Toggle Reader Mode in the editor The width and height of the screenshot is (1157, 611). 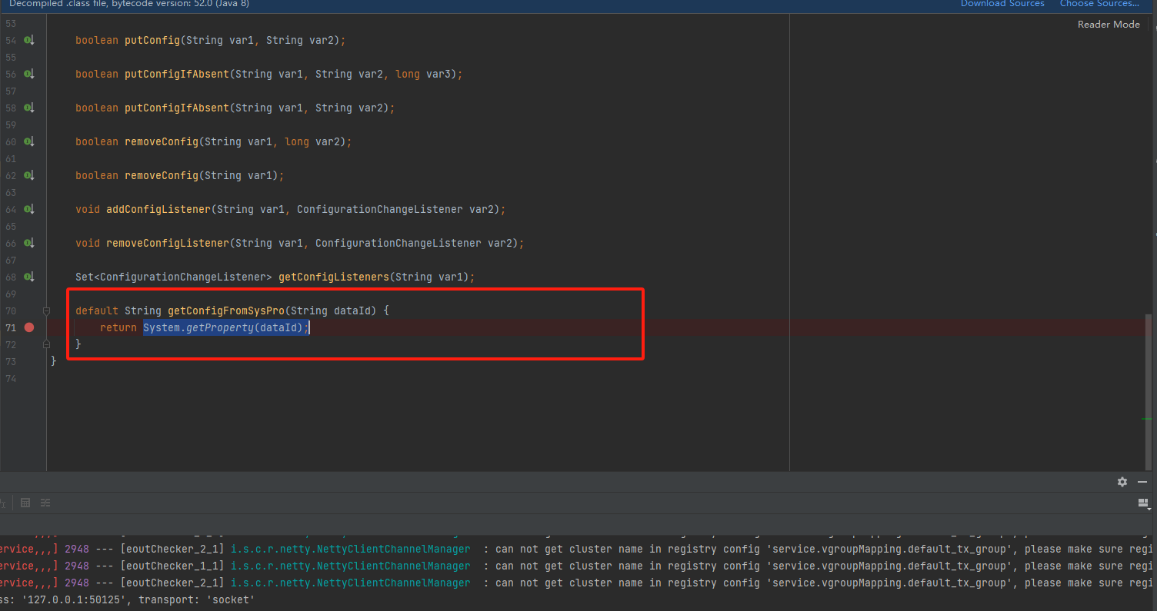click(1109, 25)
